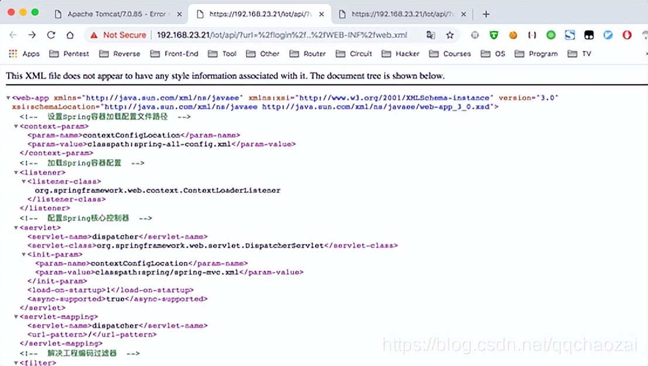The image size is (648, 366).
Task: Click the DispatcherServlet class name text
Action: pyautogui.click(x=210, y=246)
